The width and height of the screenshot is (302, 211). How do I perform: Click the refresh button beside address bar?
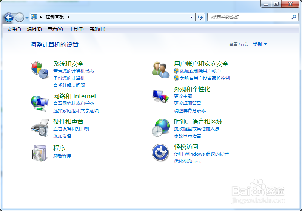point(200,17)
